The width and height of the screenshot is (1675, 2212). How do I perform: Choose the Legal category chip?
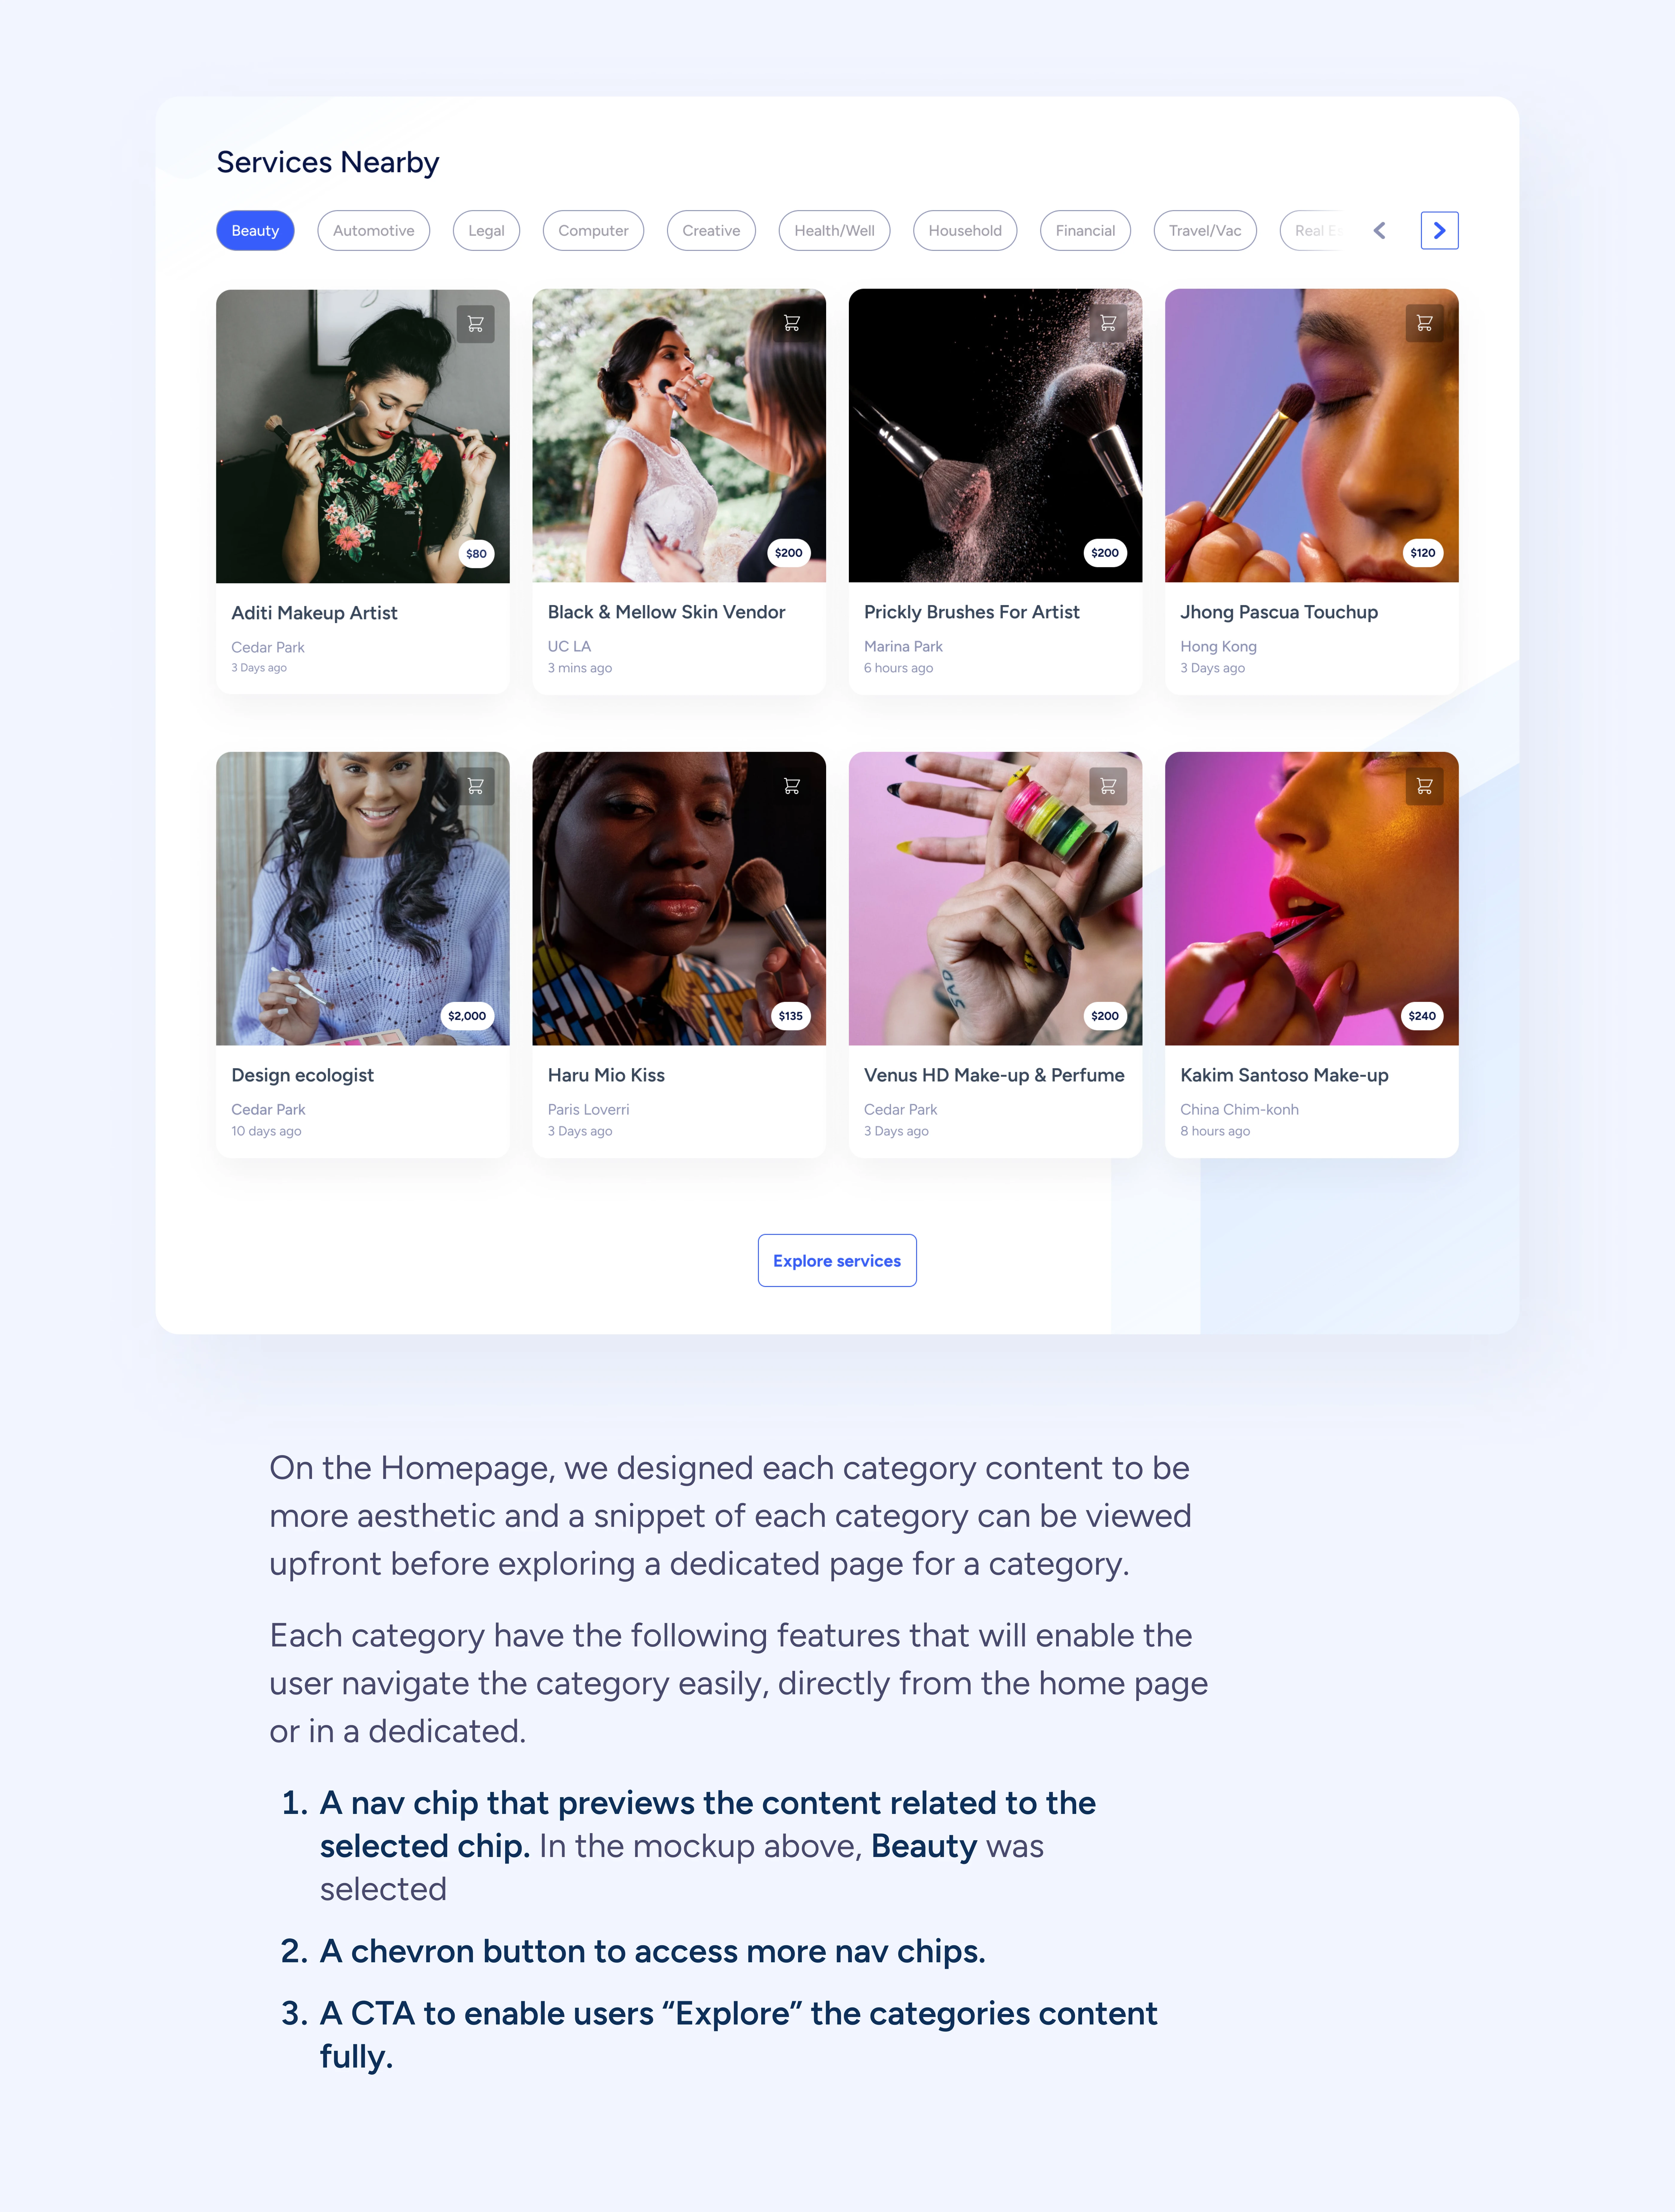(486, 230)
